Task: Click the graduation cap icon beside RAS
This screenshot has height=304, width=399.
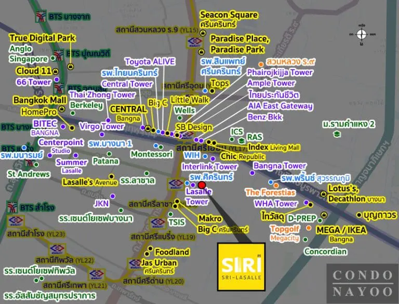Action: (x=241, y=140)
